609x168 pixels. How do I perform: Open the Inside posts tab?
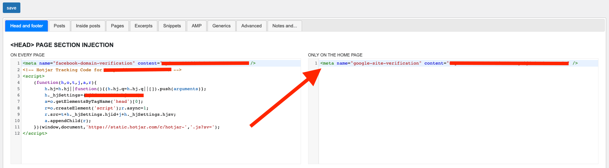click(88, 26)
